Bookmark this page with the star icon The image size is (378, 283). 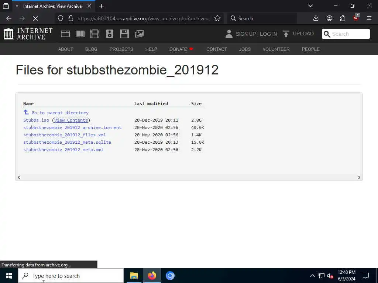click(x=217, y=18)
